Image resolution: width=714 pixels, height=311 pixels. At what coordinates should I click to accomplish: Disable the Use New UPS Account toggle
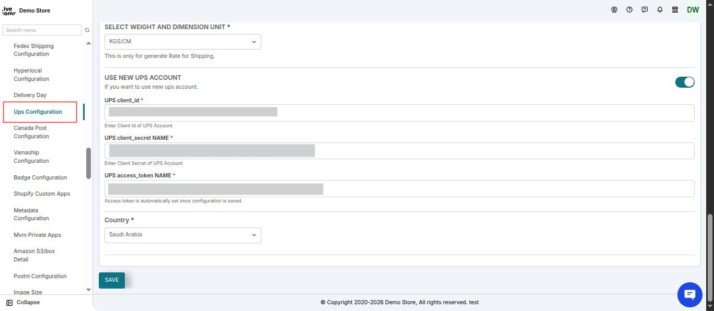click(x=685, y=82)
